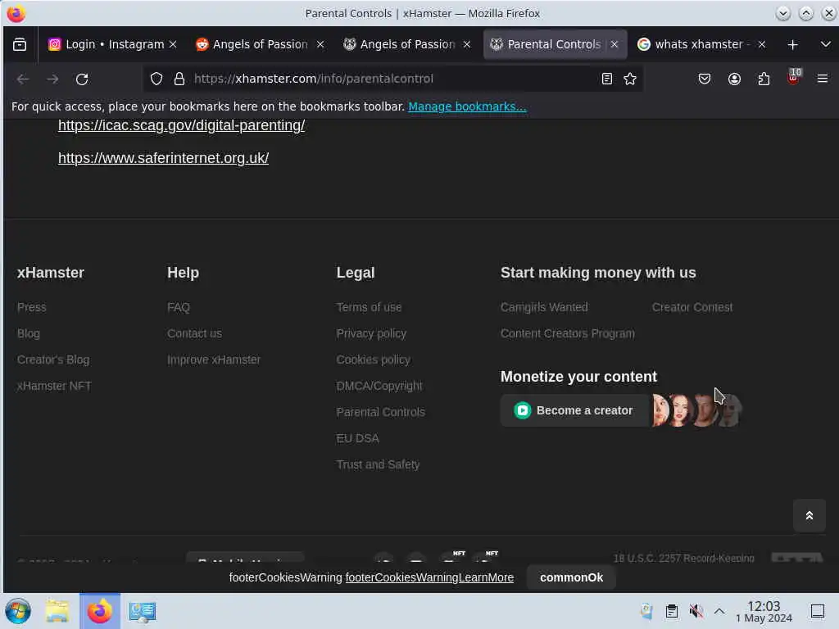Open footerCookiesWarningLearnMore link
The height and width of the screenshot is (629, 839).
[429, 577]
